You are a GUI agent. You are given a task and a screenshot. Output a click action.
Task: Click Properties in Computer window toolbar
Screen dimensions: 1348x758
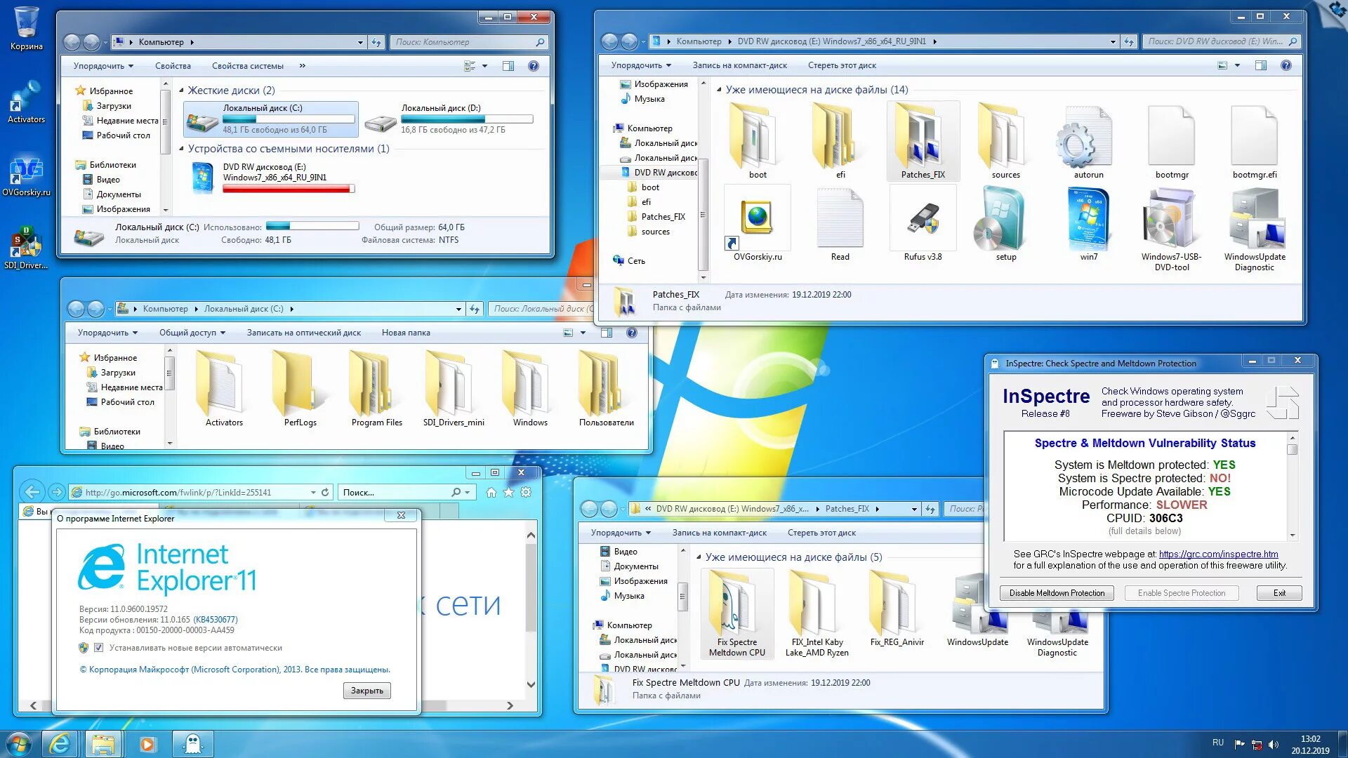click(x=173, y=66)
